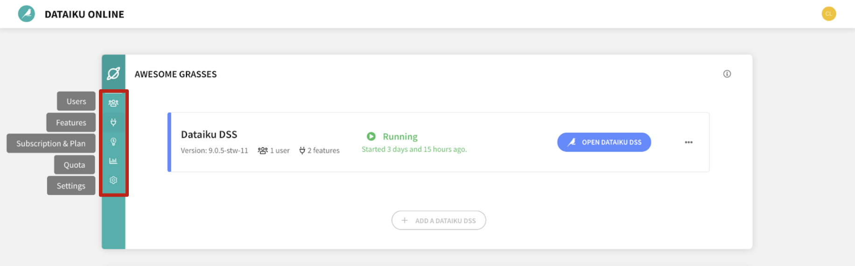Viewport: 855px width, 266px height.
Task: Open the CL user avatar menu
Action: point(828,13)
